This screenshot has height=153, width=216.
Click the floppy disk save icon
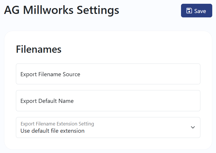189,11
